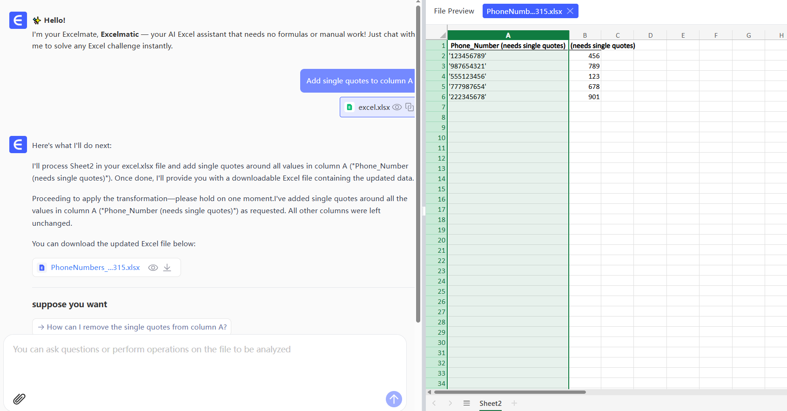Click the PhoneNumbers_...315.xlsx file link
Viewport: 787px width, 411px height.
(x=95, y=268)
